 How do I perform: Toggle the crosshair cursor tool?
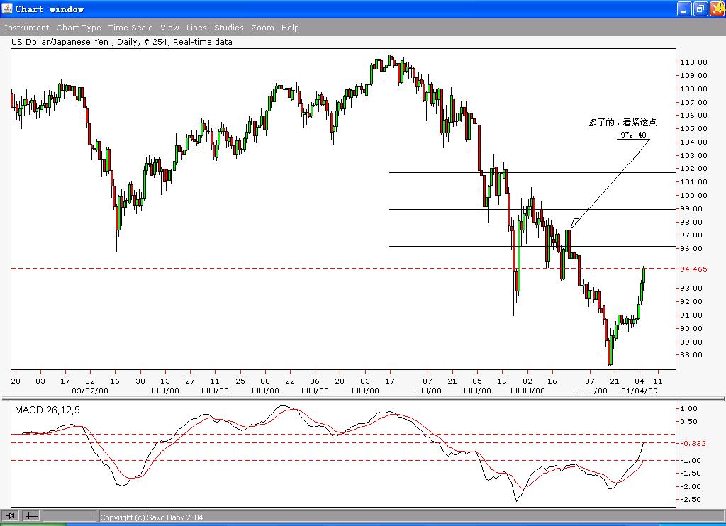coord(31,515)
